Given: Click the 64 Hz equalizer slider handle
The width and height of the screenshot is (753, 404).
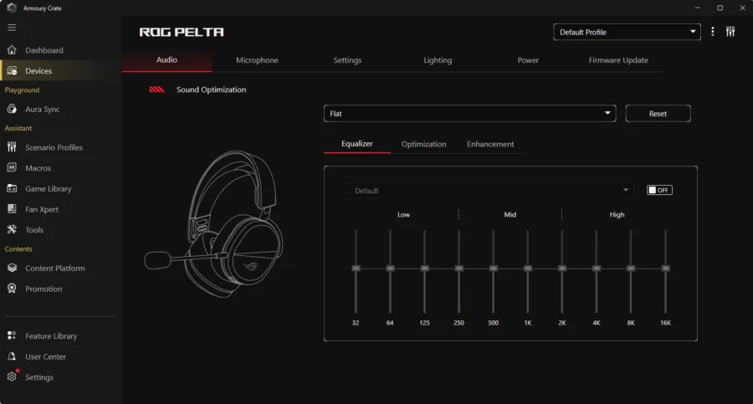Looking at the screenshot, I should click(x=390, y=268).
